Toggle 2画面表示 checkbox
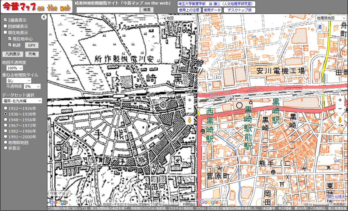The width and height of the screenshot is (348, 211). pyautogui.click(x=5, y=20)
